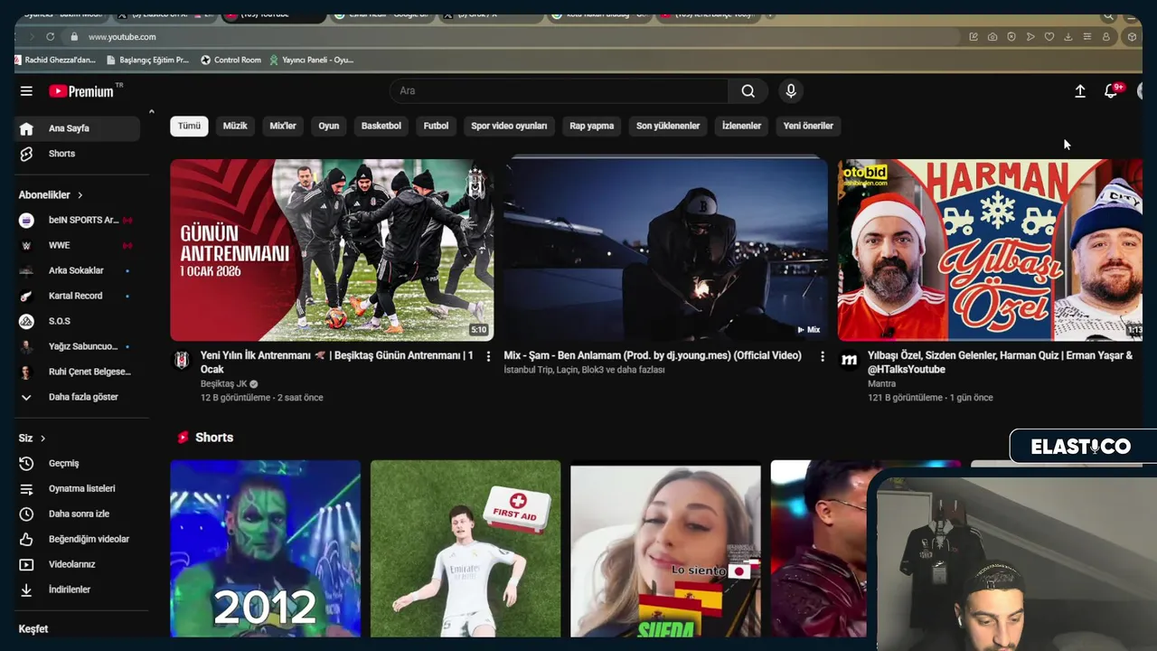The width and height of the screenshot is (1157, 651).
Task: Open Beğendiğim videolar liked videos
Action: pyautogui.click(x=79, y=539)
